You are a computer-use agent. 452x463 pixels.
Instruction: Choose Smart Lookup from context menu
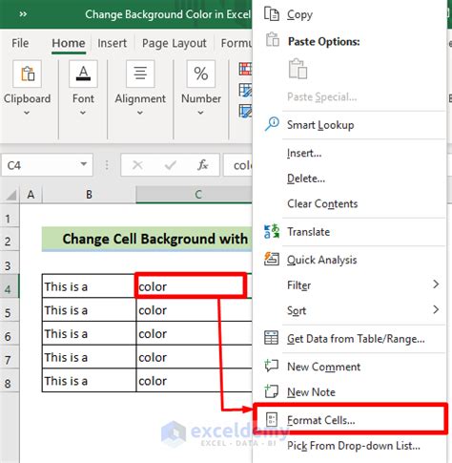[x=350, y=125]
